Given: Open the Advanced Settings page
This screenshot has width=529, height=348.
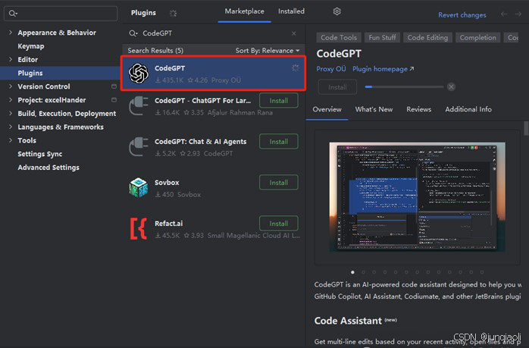Looking at the screenshot, I should coord(49,168).
